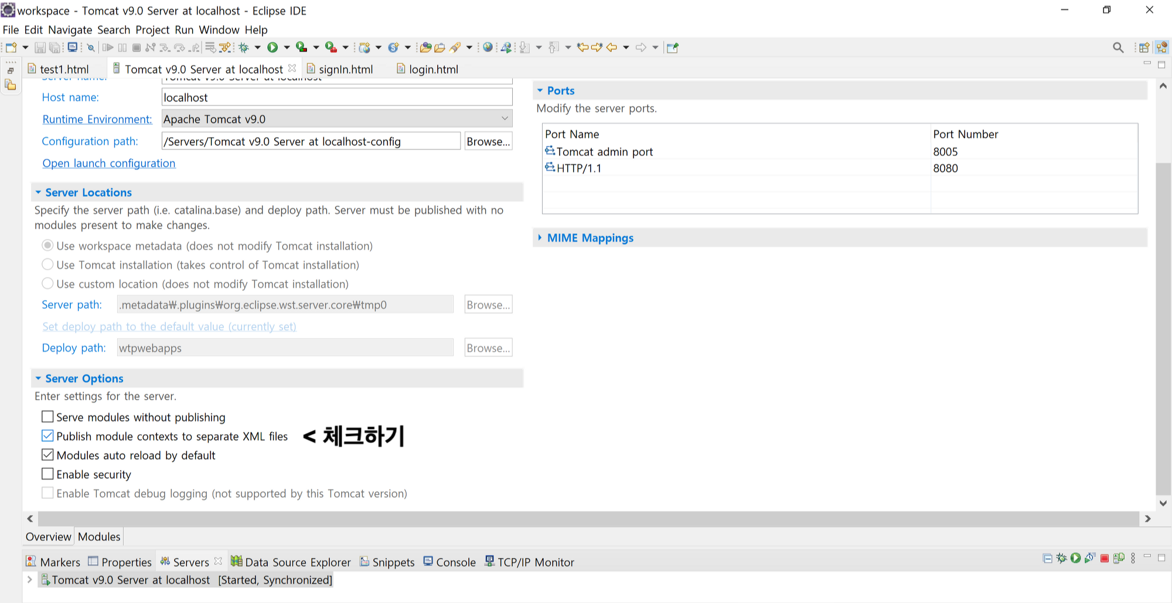
Task: Toggle Modules auto reload by default
Action: click(x=47, y=455)
